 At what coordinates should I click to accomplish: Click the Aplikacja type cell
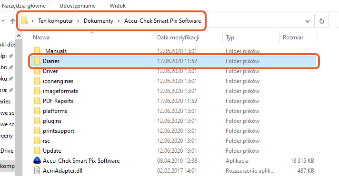pos(237,161)
